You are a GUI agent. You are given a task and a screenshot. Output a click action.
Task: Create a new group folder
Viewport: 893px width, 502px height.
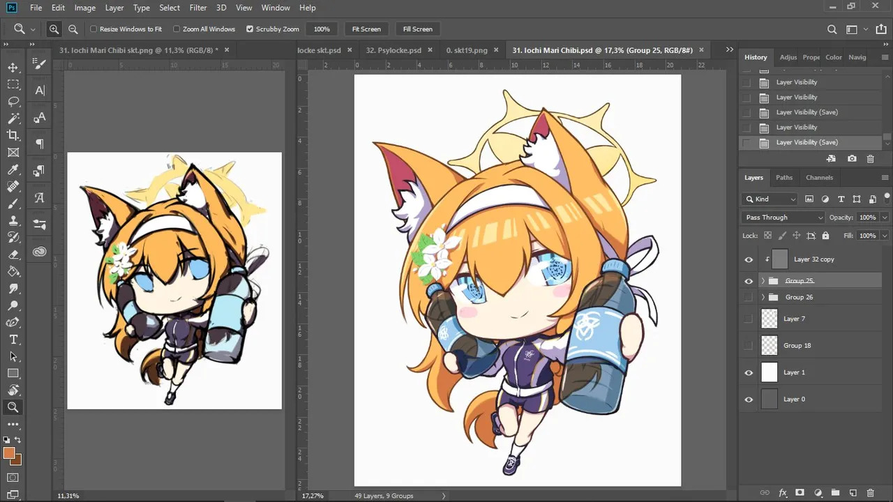click(x=835, y=493)
